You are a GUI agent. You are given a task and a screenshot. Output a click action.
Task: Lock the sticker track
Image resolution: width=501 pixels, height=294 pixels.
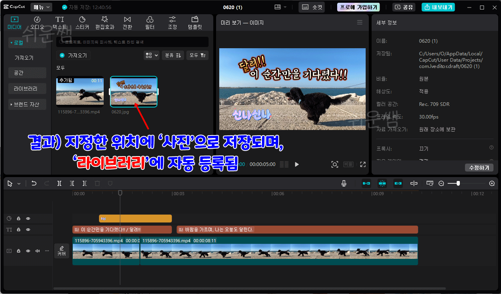(x=19, y=218)
